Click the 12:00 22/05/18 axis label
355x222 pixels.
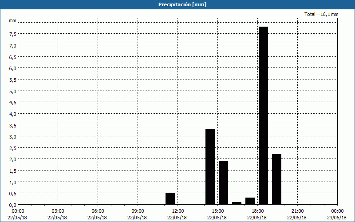tap(177, 214)
